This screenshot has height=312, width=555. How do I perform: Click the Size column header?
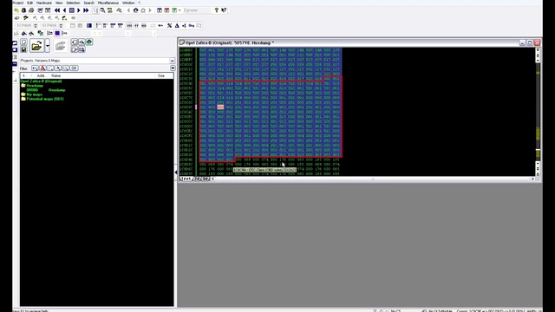(x=161, y=75)
